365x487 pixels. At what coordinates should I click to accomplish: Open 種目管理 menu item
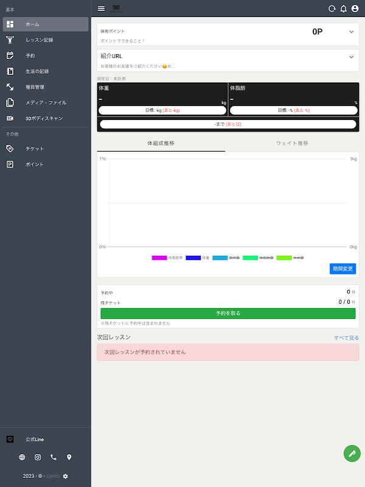(x=46, y=87)
